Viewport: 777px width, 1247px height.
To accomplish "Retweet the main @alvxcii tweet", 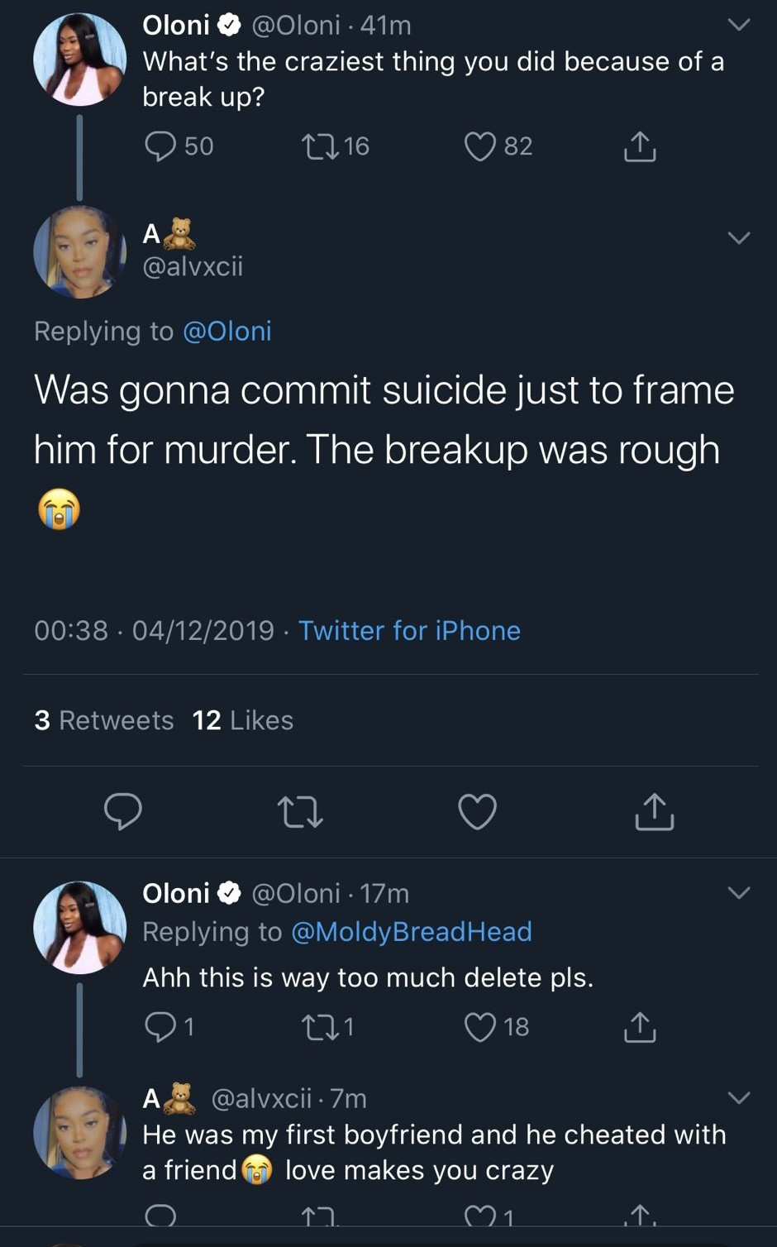I will pyautogui.click(x=300, y=811).
